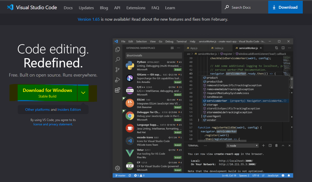The height and width of the screenshot is (182, 312).
Task: Click the Run and Debug icon
Action: (117, 80)
